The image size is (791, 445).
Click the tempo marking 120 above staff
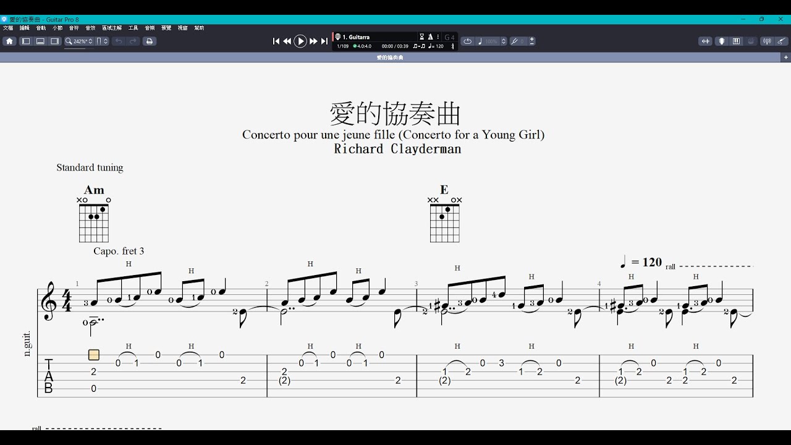[641, 263]
